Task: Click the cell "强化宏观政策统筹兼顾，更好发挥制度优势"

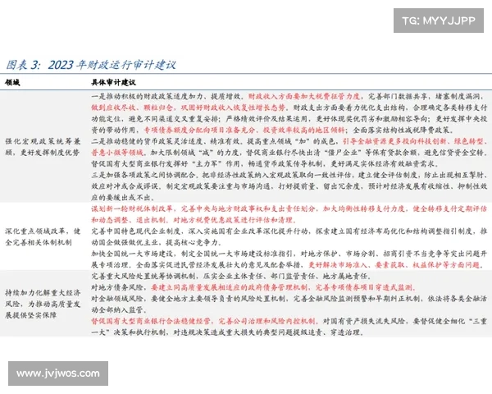Action: (43, 147)
